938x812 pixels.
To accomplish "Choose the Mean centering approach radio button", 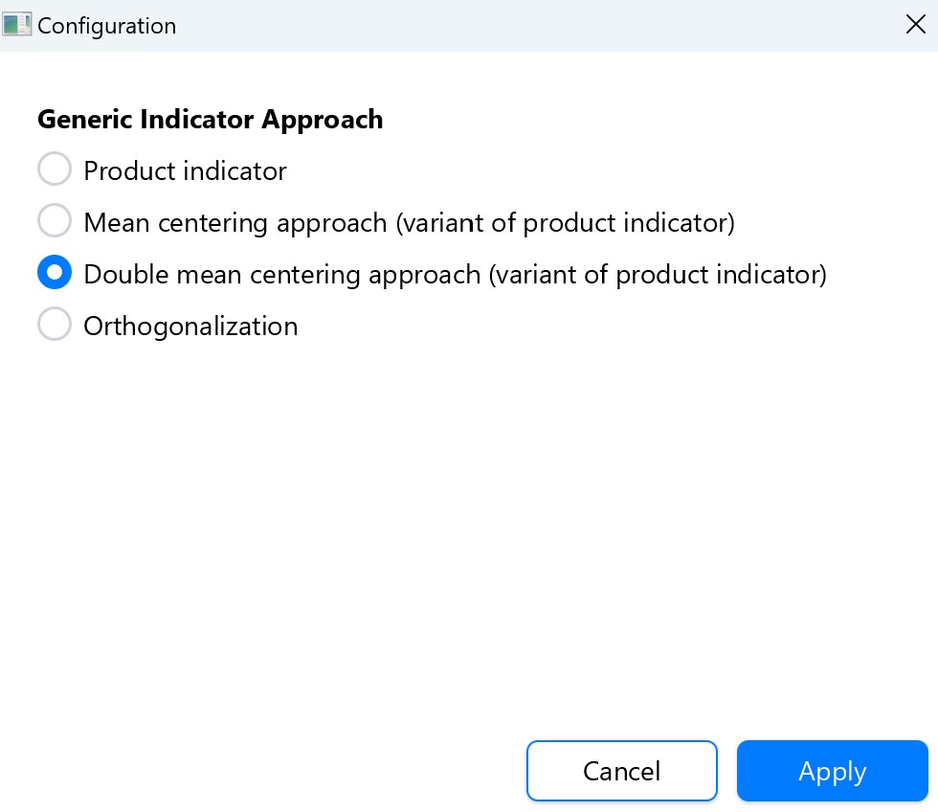I will 55,222.
